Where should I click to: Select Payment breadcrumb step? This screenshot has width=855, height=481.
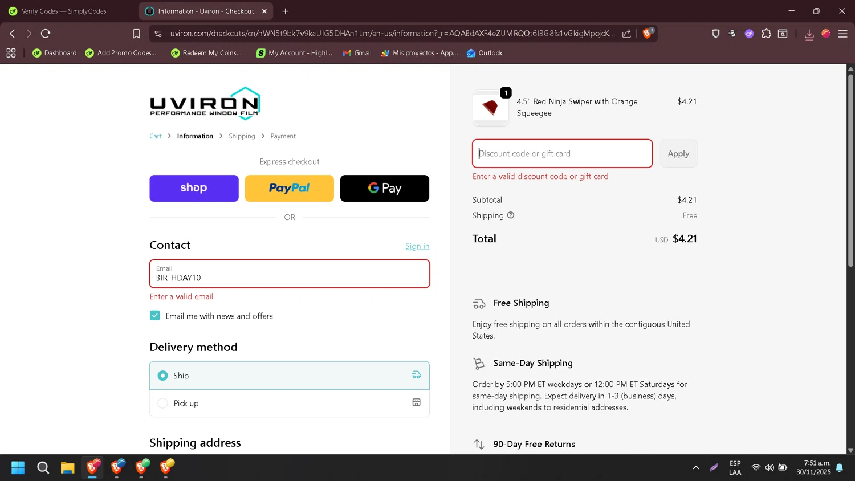283,136
